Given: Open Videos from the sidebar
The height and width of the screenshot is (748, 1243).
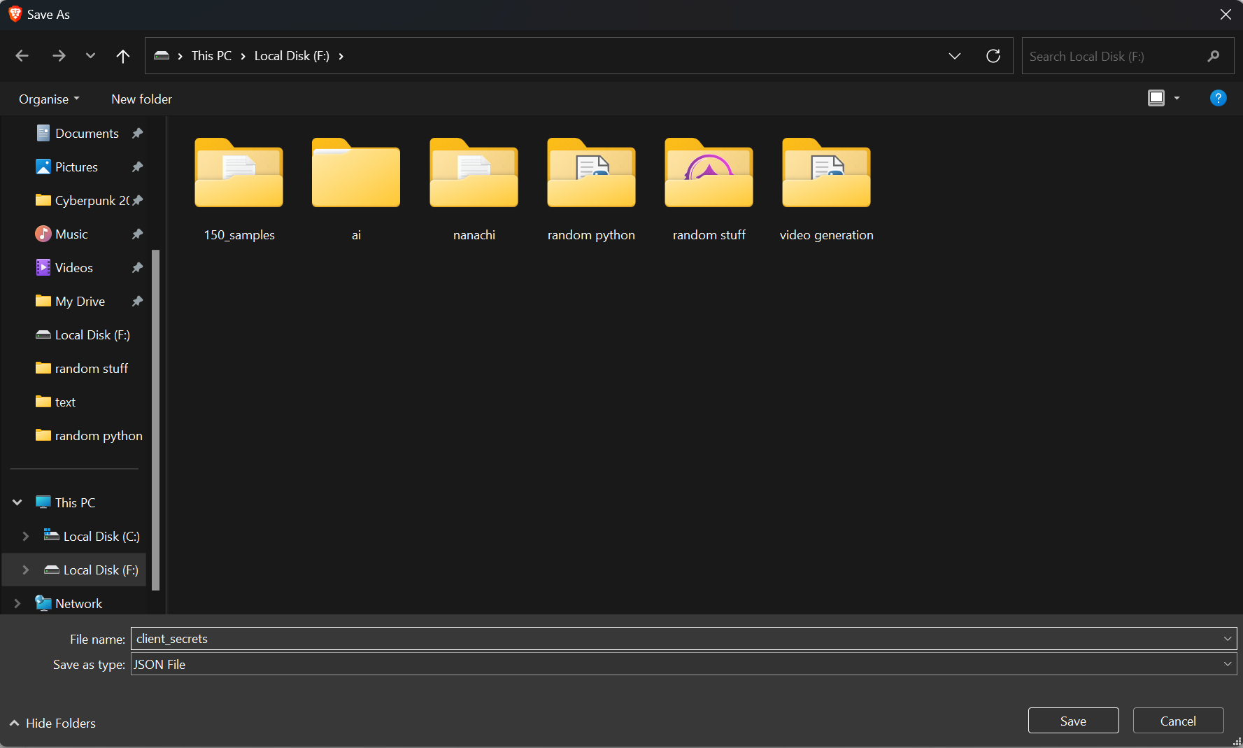Looking at the screenshot, I should (x=73, y=267).
